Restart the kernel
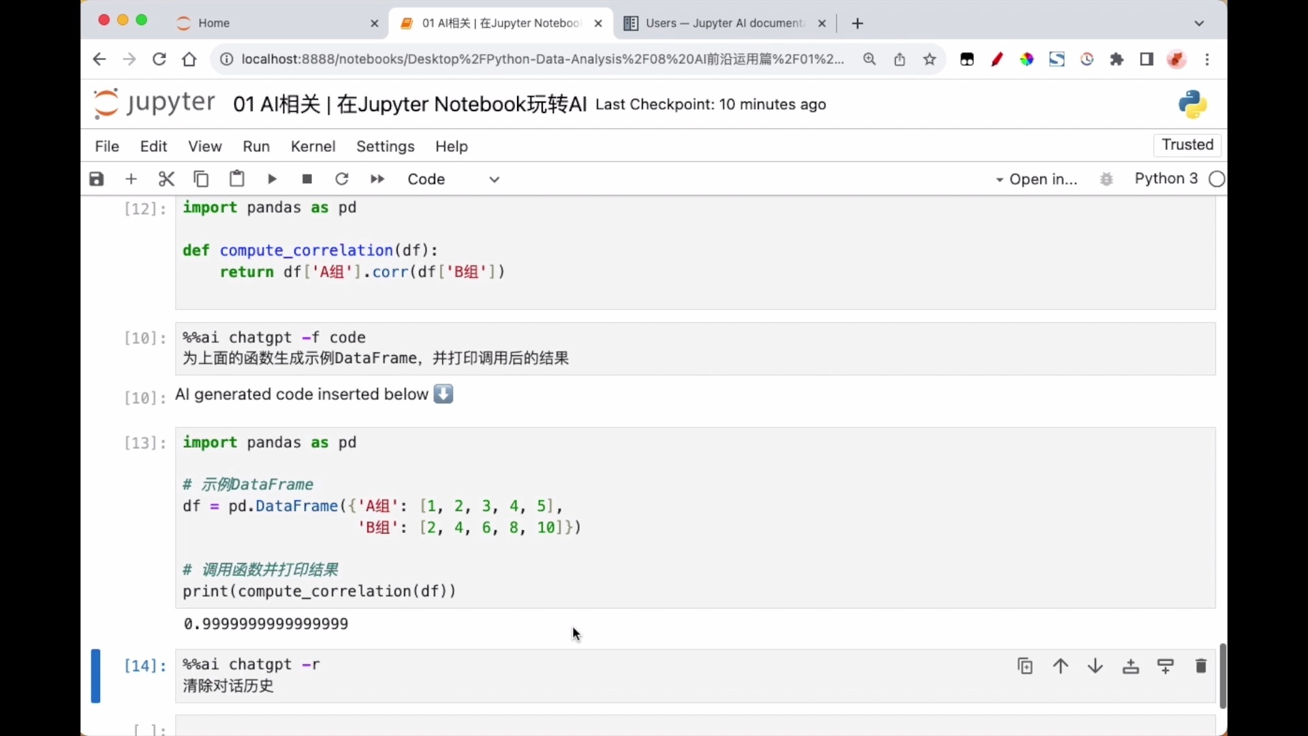Image resolution: width=1308 pixels, height=736 pixels. [342, 179]
